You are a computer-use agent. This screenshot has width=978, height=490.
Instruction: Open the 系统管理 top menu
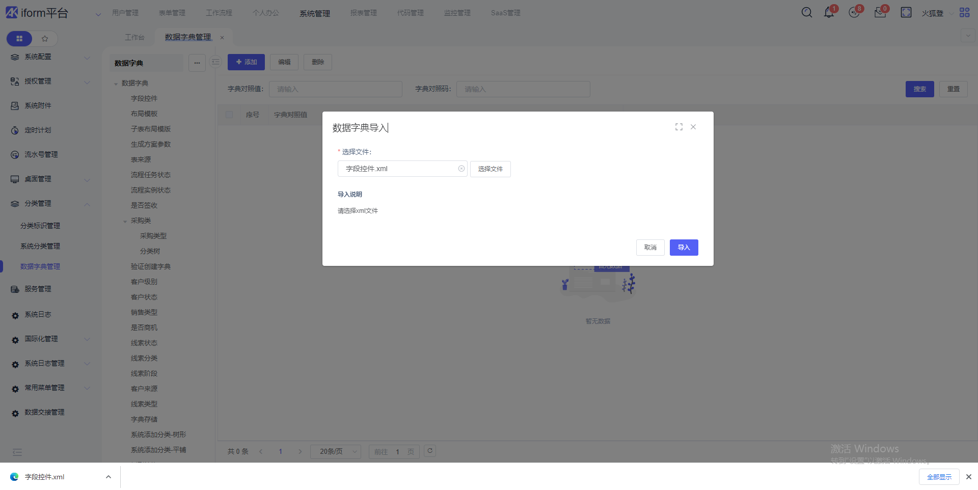click(315, 13)
